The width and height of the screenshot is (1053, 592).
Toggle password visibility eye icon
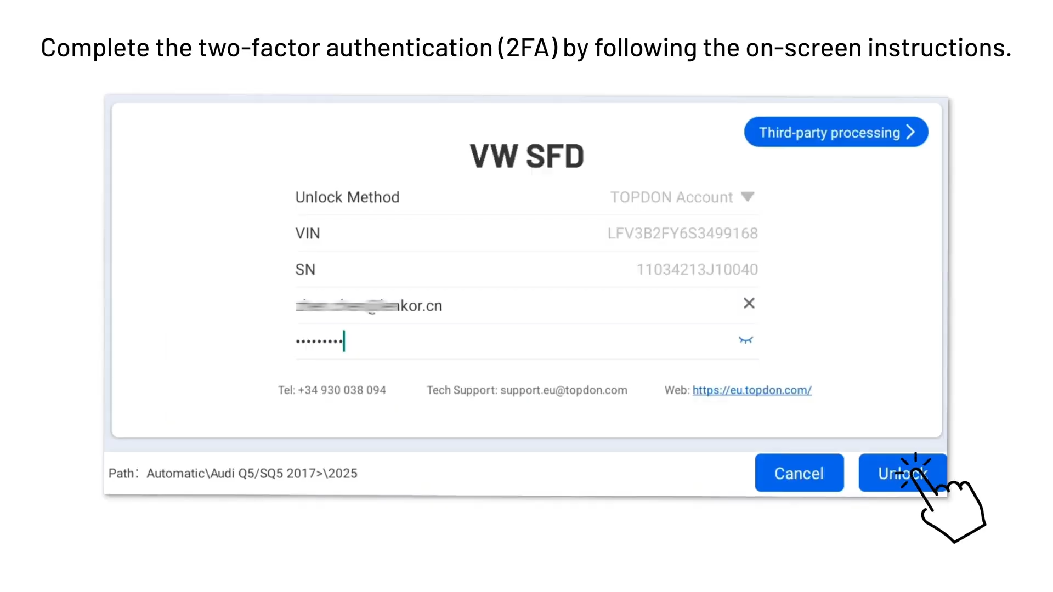pyautogui.click(x=745, y=340)
